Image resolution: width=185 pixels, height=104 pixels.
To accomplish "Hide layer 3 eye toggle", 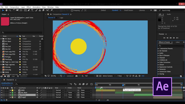I will coord(2,95).
